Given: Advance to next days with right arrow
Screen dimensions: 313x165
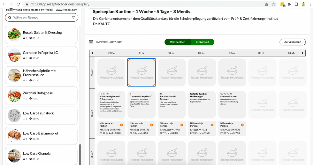Looking at the screenshot, I should pyautogui.click(x=303, y=53).
